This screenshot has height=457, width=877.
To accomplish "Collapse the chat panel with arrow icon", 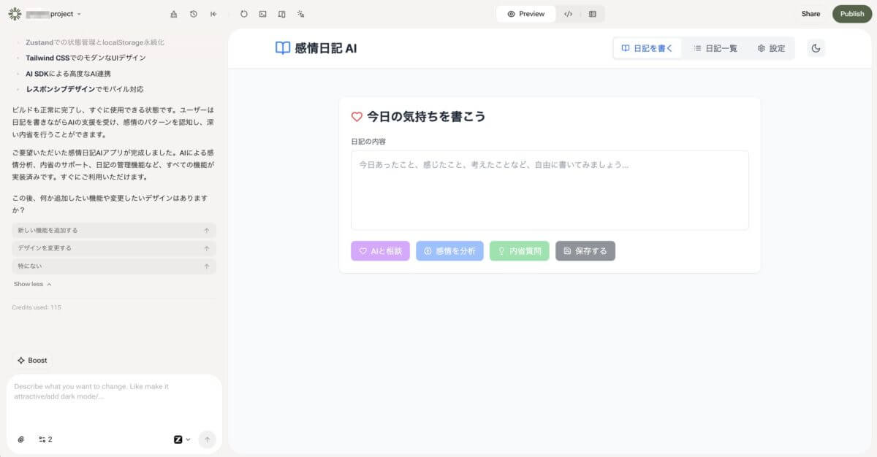I will (213, 14).
